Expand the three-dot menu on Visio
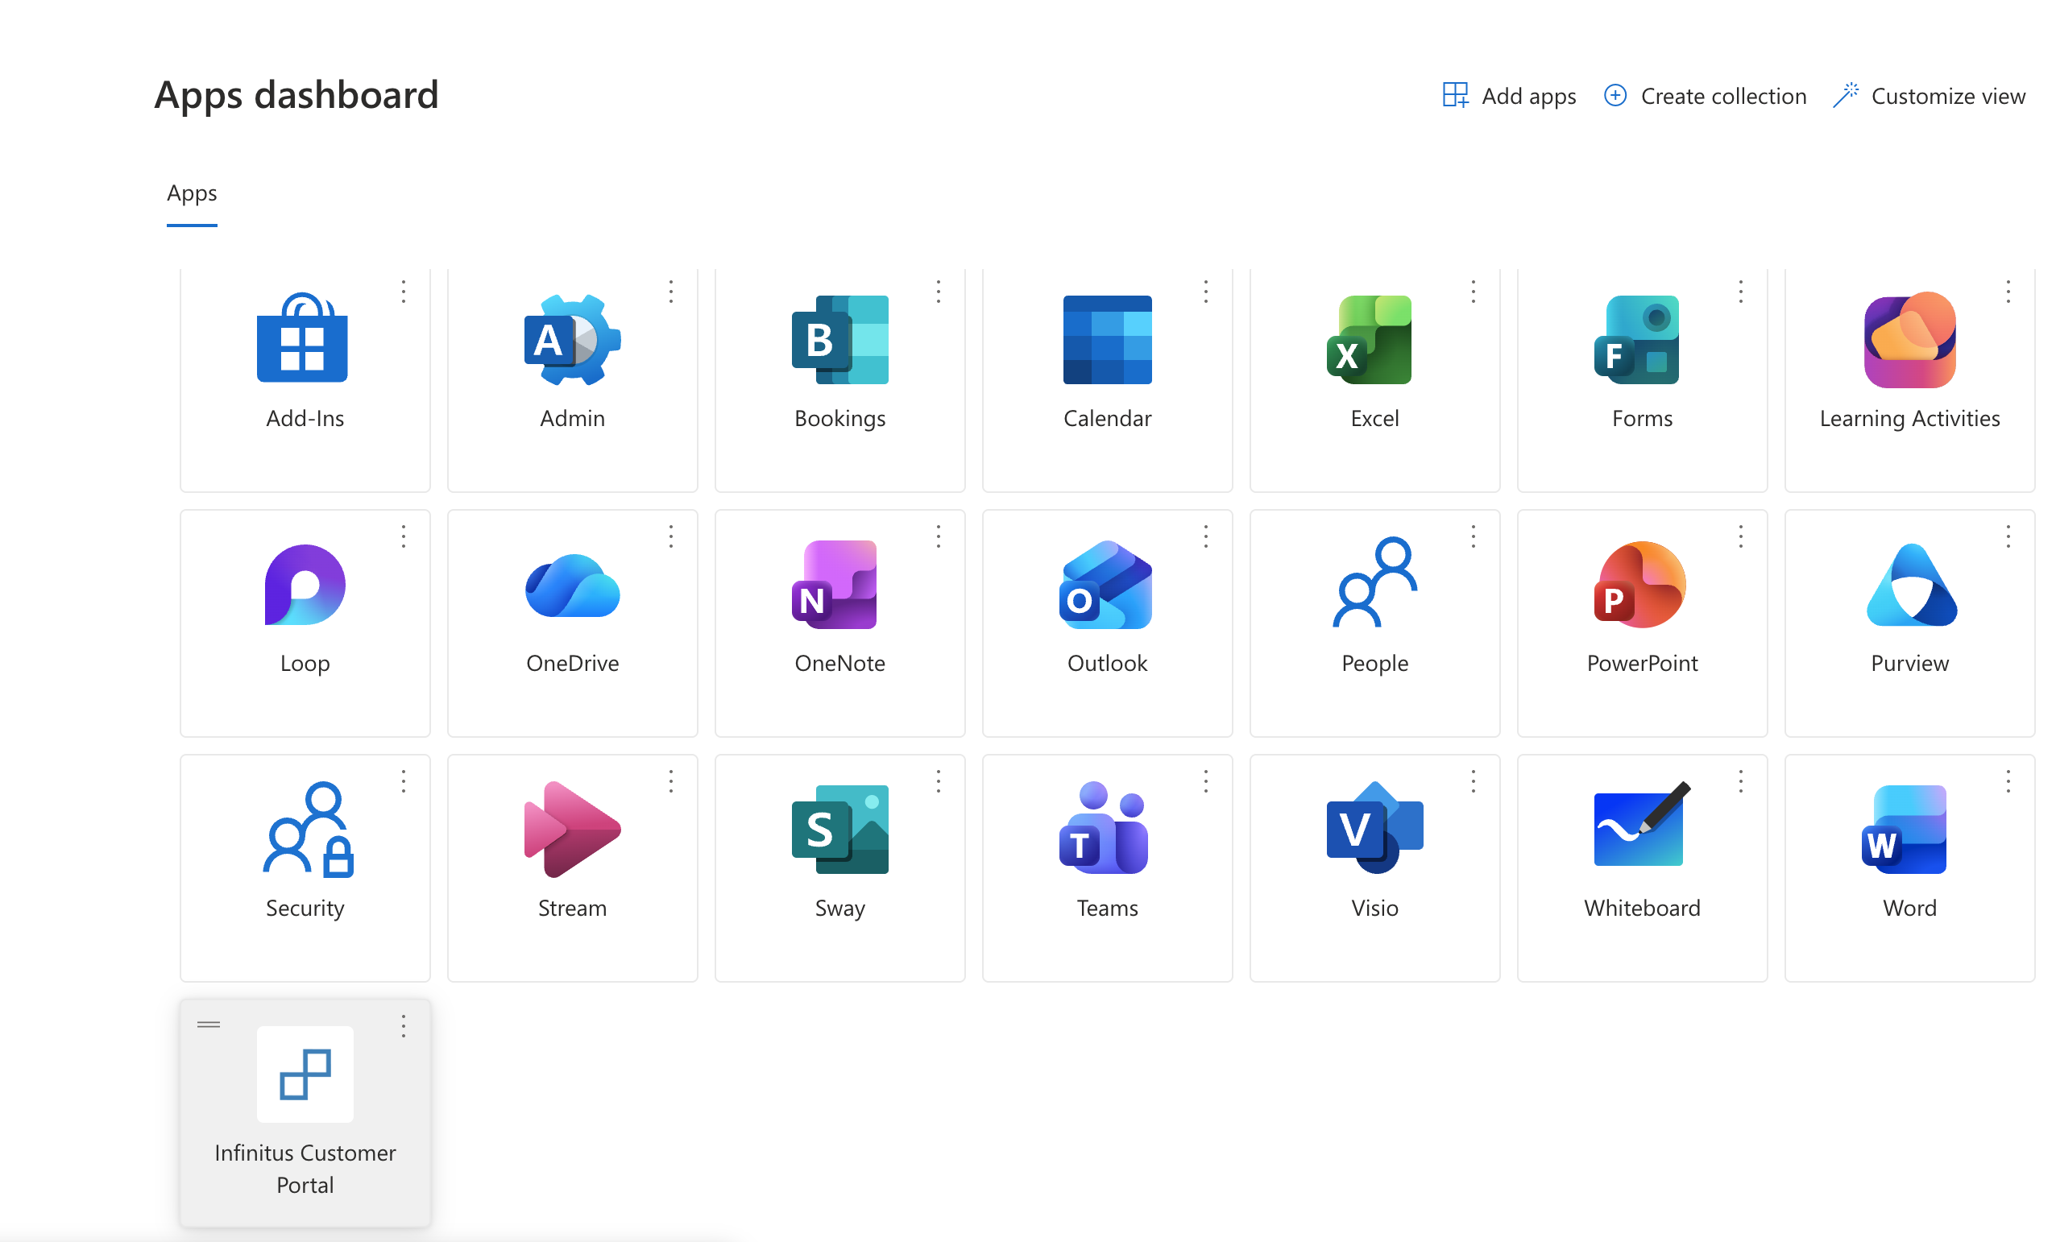Screen dimensions: 2056x1242 click(x=1474, y=781)
